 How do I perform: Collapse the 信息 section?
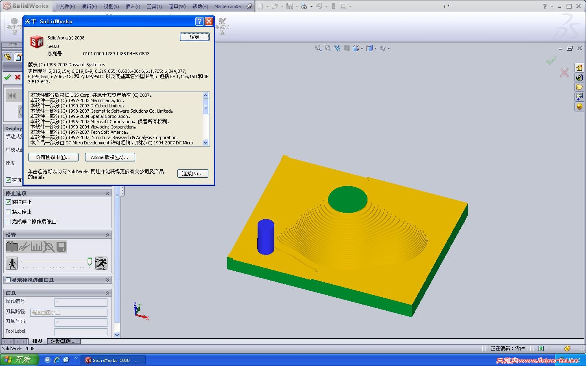click(x=108, y=293)
